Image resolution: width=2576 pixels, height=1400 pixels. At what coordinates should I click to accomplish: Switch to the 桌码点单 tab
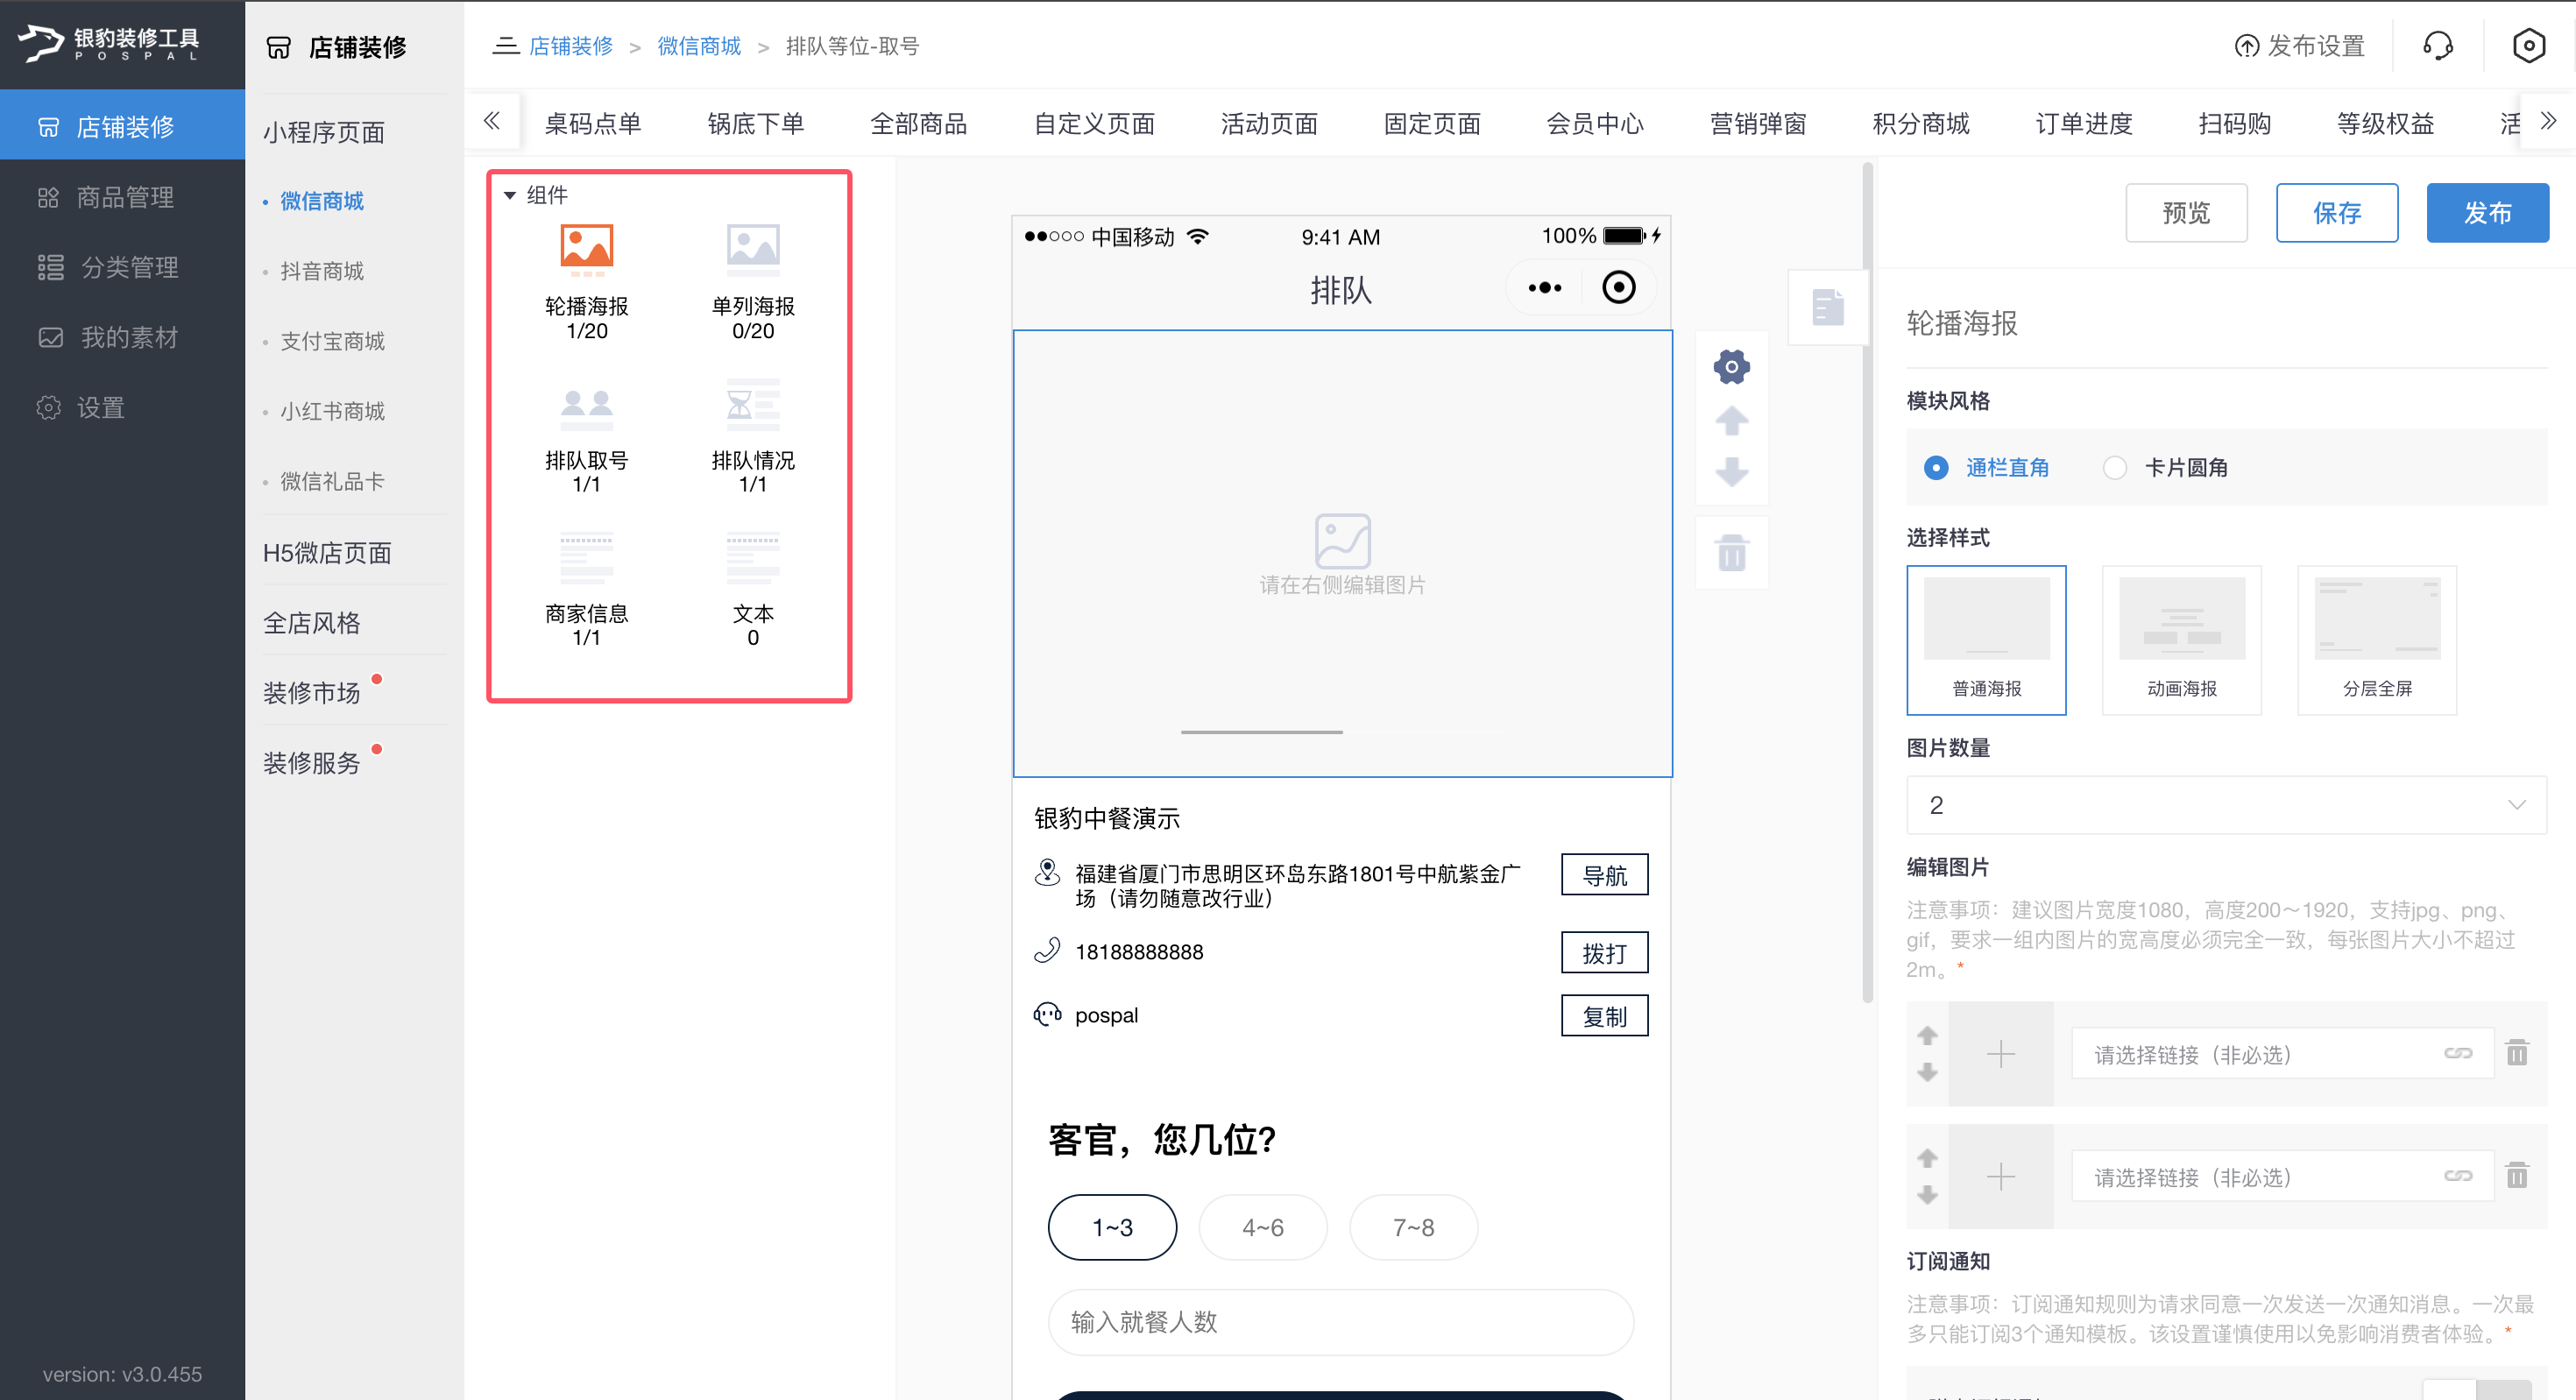(x=592, y=124)
